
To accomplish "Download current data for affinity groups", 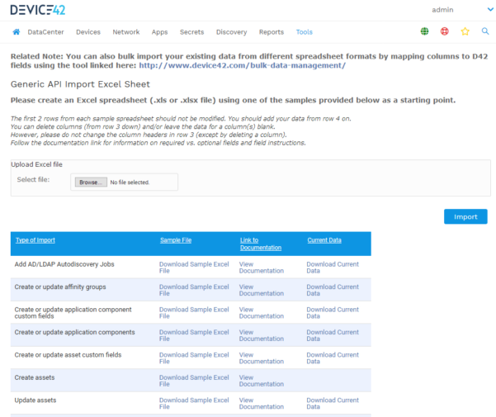I will click(x=333, y=290).
